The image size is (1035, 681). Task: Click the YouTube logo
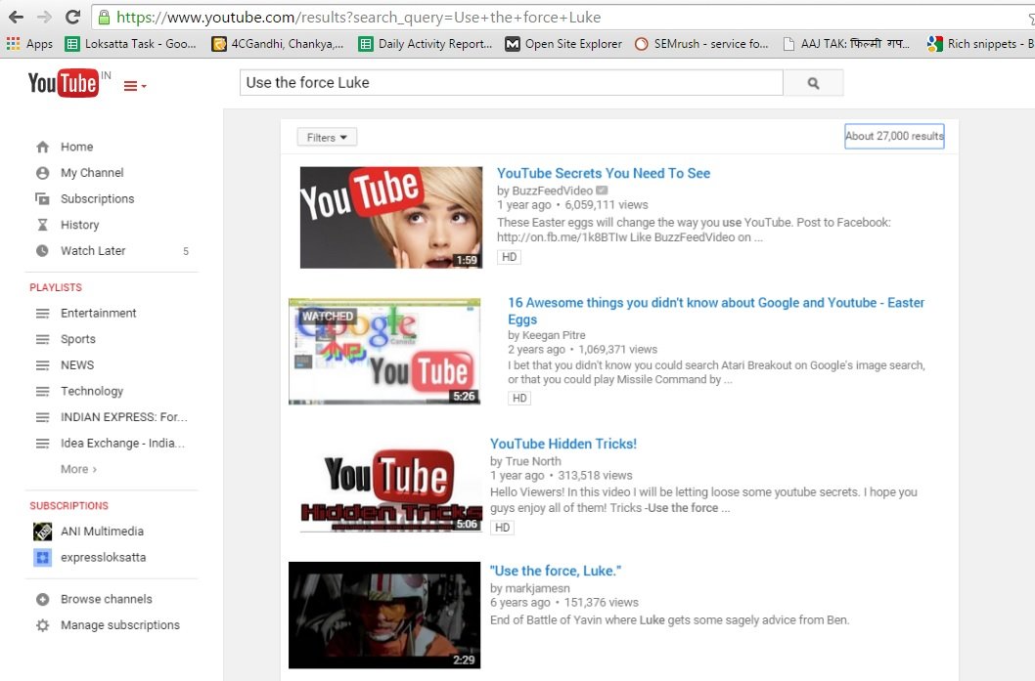[64, 83]
